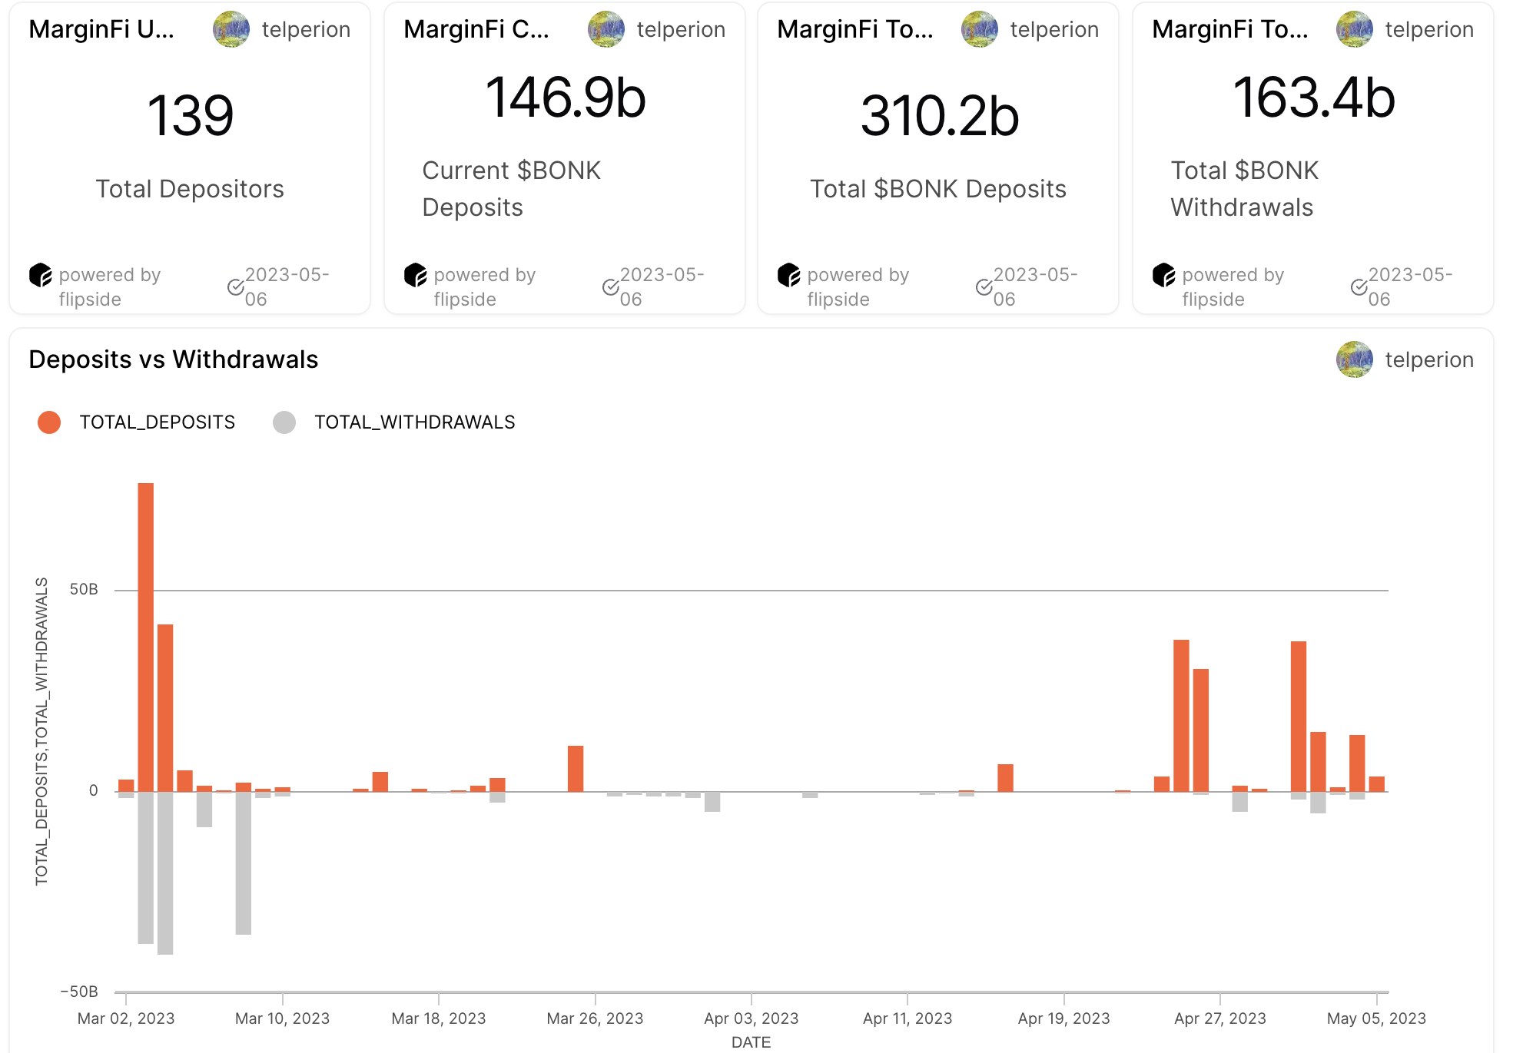Click the Mar 26, 2023 axis label
The image size is (1513, 1053).
(595, 1018)
